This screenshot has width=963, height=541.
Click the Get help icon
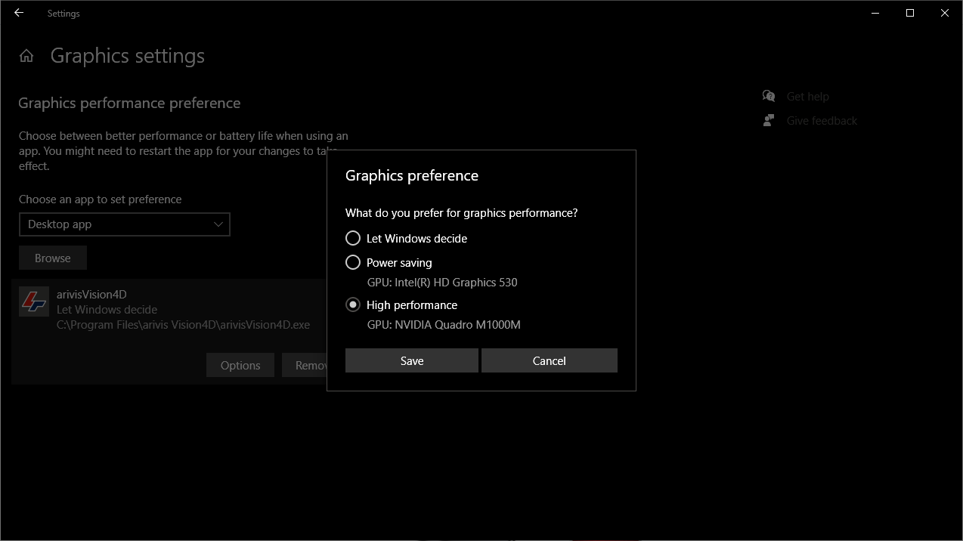(769, 96)
